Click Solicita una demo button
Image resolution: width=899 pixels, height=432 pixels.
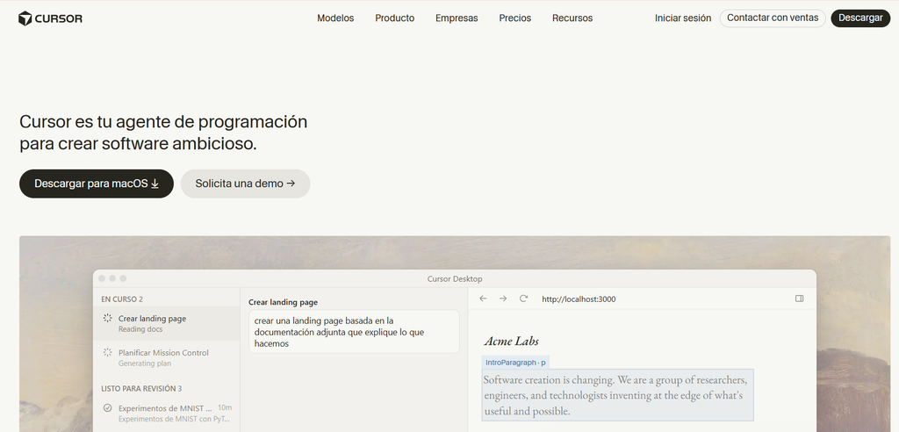point(246,184)
